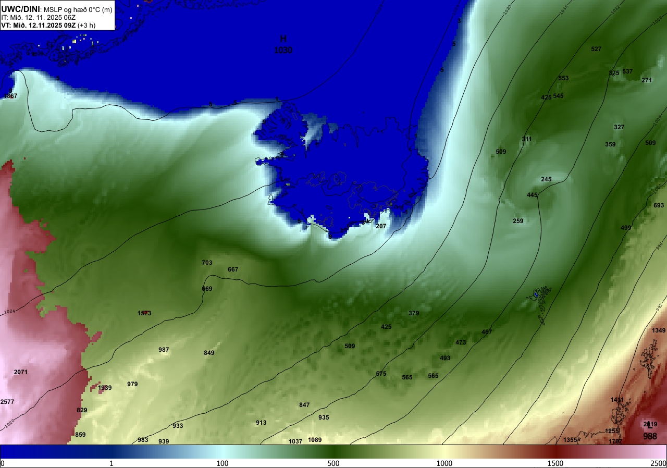The width and height of the screenshot is (667, 468).
Task: Click the '100' tick on the color scale
Action: coord(223,463)
